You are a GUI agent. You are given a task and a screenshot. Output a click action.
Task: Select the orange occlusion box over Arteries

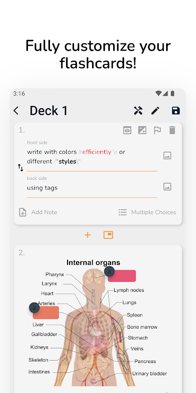pyautogui.click(x=46, y=312)
